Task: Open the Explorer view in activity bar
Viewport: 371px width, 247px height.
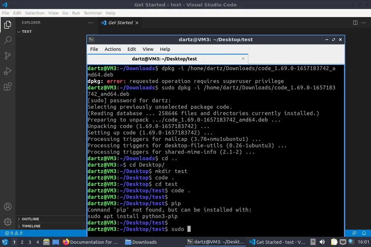Action: tap(8, 24)
